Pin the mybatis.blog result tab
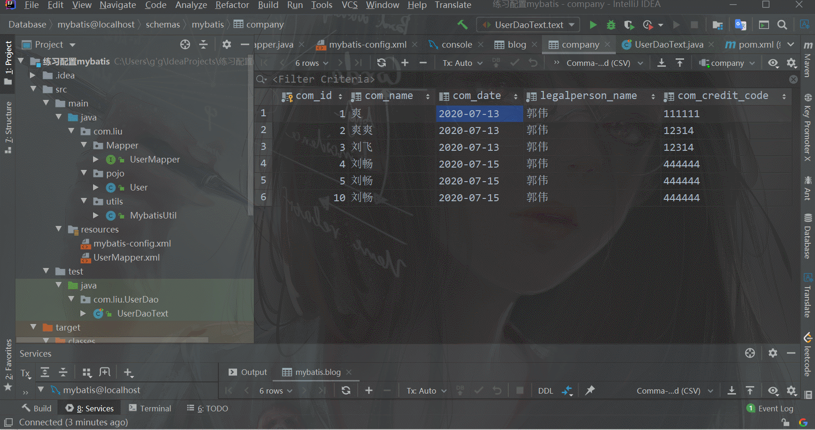Screen dimensions: 815x430 click(x=590, y=390)
